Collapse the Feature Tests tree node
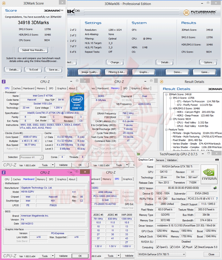This screenshot has height=260, width=222. coord(166,130)
